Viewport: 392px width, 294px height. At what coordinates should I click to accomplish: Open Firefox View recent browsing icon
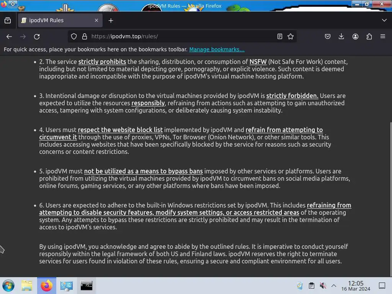[x=8, y=21]
